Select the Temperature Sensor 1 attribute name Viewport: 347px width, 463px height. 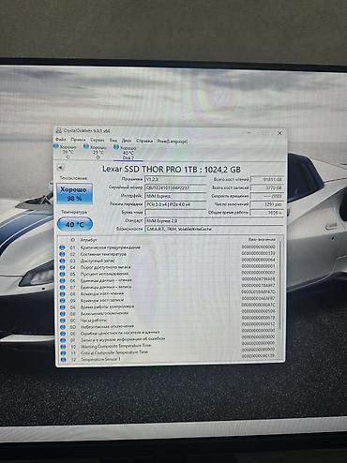(100, 360)
